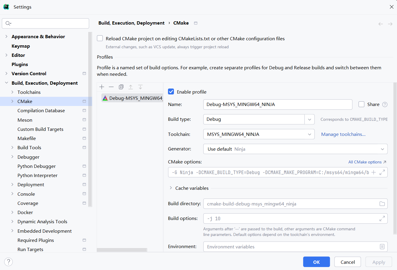The width and height of the screenshot is (397, 270).
Task: Expand the Cache variables section
Action: click(x=171, y=188)
